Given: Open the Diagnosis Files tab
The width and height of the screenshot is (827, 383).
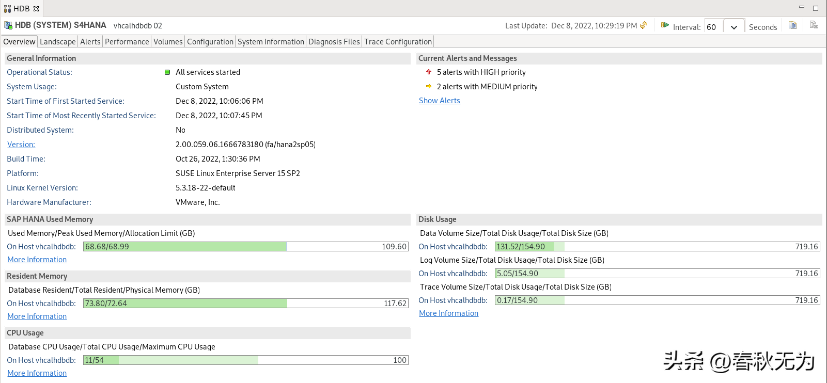Looking at the screenshot, I should (x=334, y=42).
